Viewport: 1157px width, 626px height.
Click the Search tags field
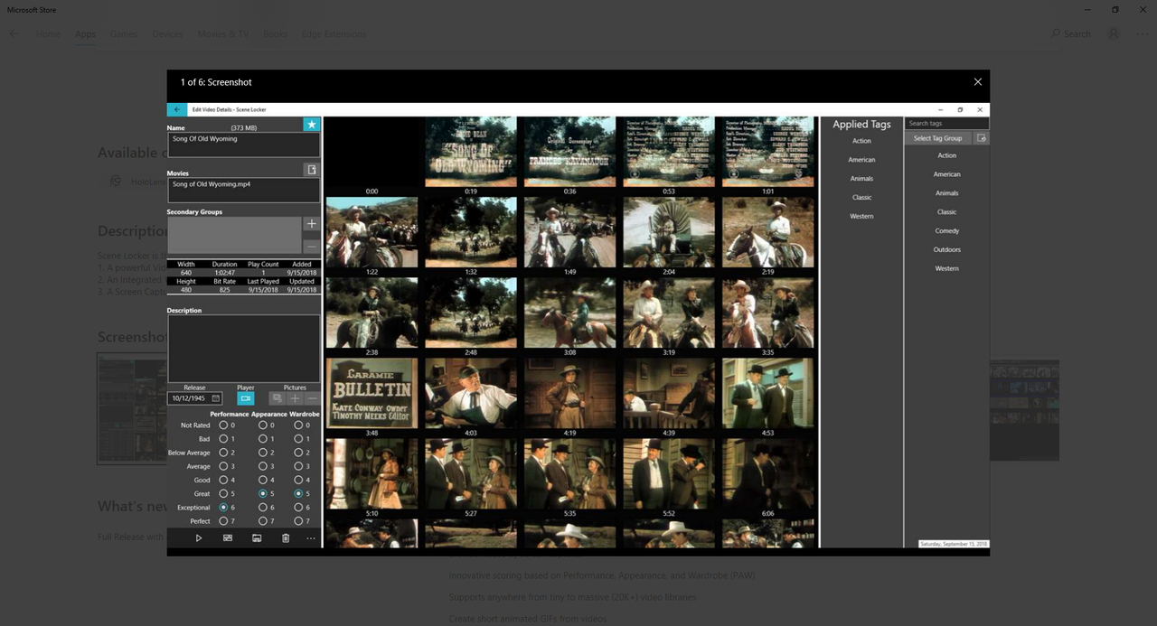[x=946, y=124]
